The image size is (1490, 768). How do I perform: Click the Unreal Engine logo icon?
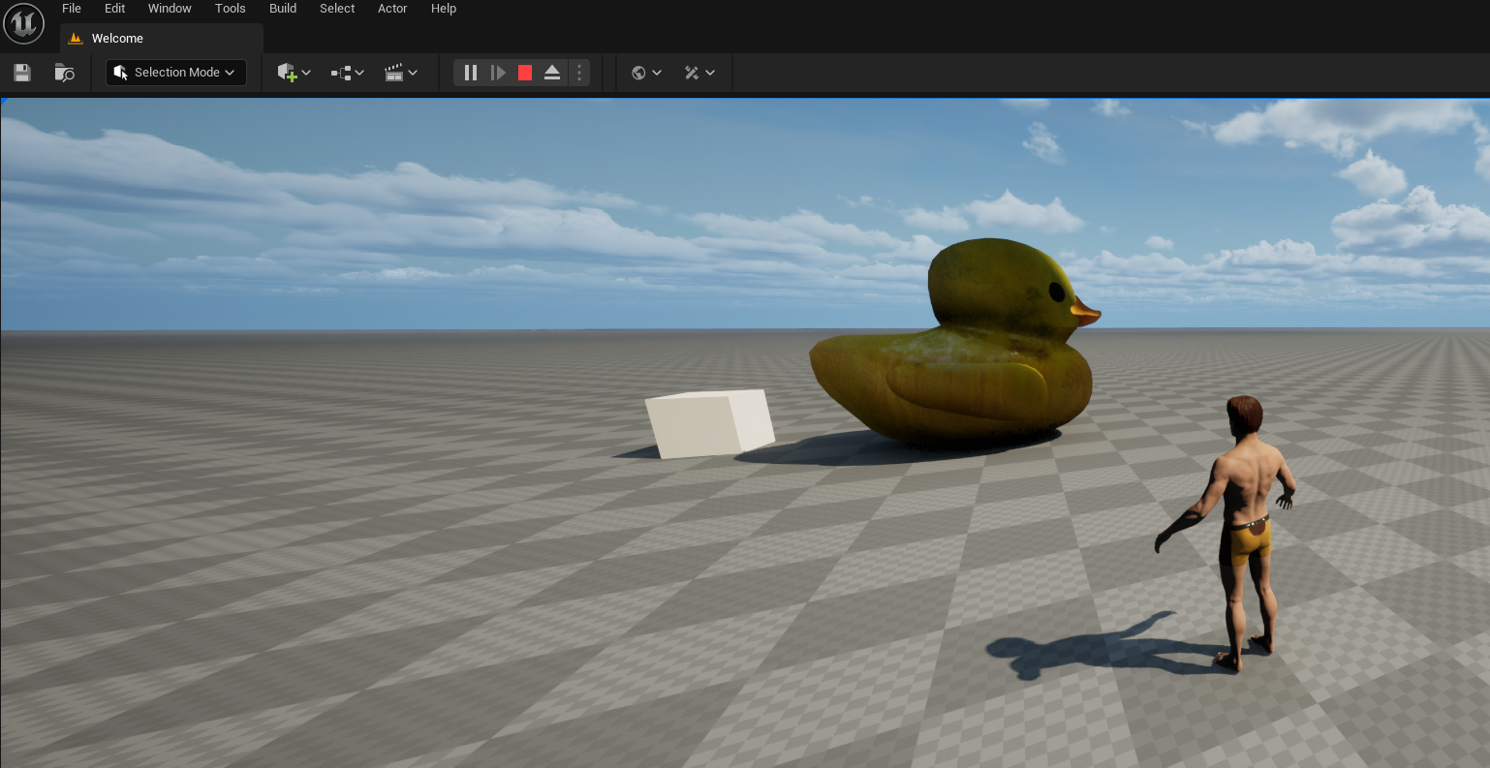23,24
